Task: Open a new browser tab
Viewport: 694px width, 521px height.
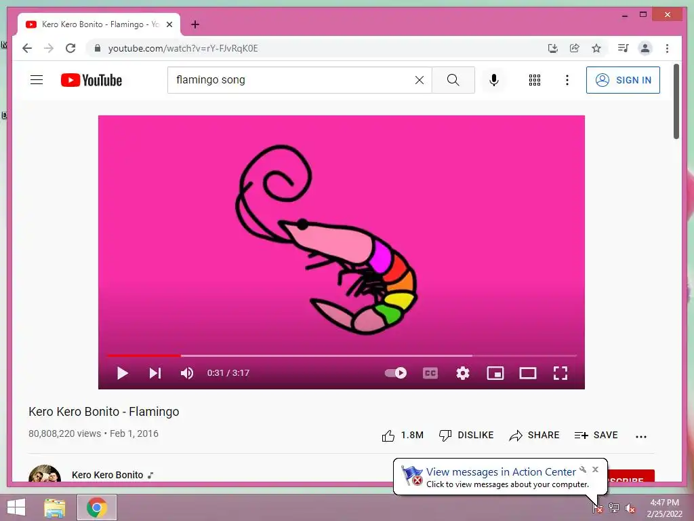Action: (x=195, y=24)
